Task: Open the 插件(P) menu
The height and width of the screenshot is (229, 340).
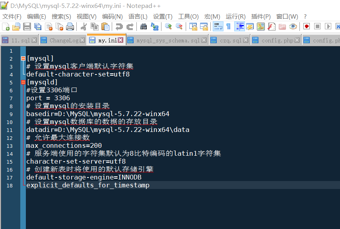Action: pos(261,16)
